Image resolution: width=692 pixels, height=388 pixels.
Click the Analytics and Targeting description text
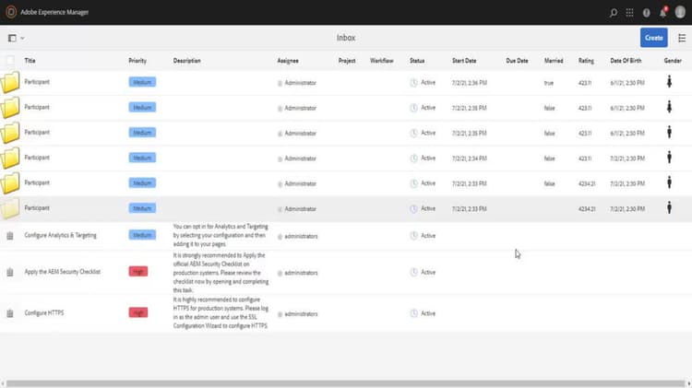[x=221, y=235]
